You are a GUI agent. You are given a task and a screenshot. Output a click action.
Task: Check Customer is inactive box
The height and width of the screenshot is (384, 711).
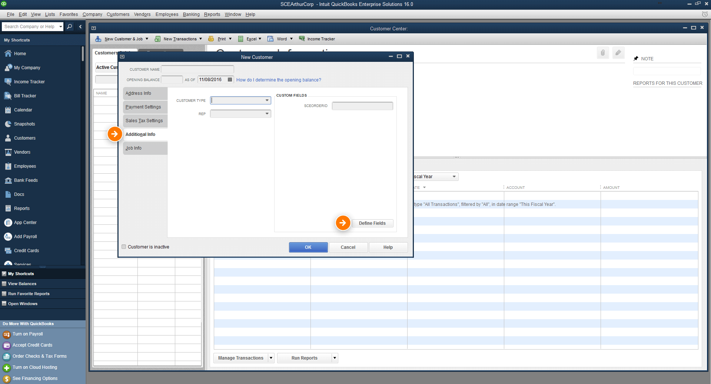tap(124, 247)
